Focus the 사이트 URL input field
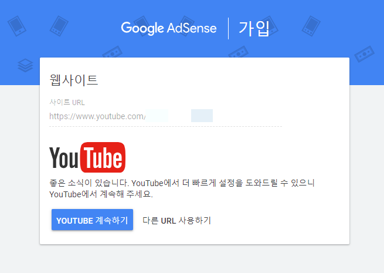Viewport: 384px width, 273px height. click(165, 116)
